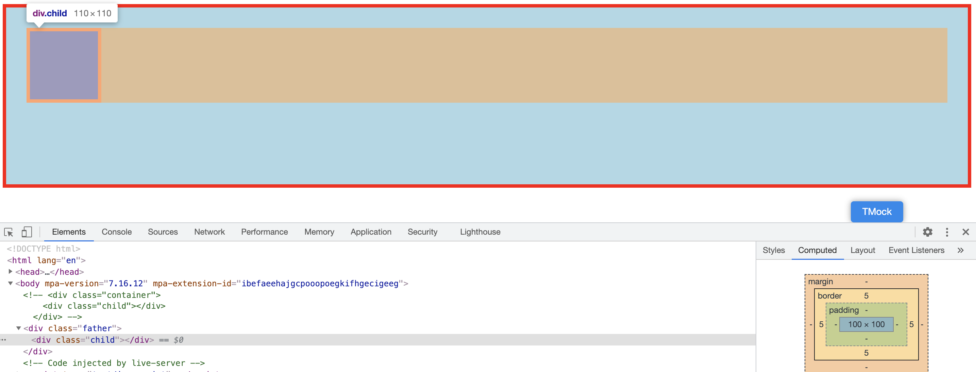This screenshot has height=372, width=976.
Task: Activate the inspect element picker icon
Action: 9,232
